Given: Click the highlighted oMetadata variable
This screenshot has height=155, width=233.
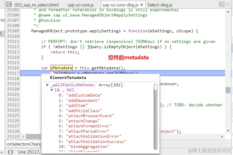Looking at the screenshot, I should [62, 68].
